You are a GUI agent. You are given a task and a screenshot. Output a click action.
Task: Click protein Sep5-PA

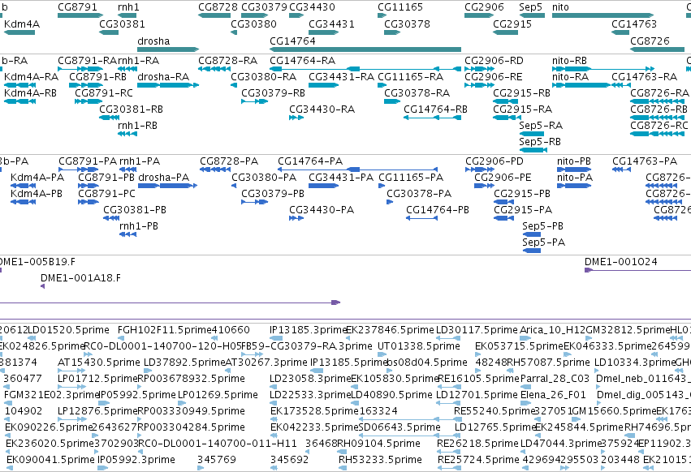point(532,251)
